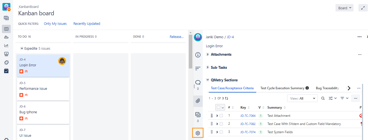Viewport: 368px width, 140px height.
Task: Open test case link JD-TC-7064
Action: [x=248, y=116]
